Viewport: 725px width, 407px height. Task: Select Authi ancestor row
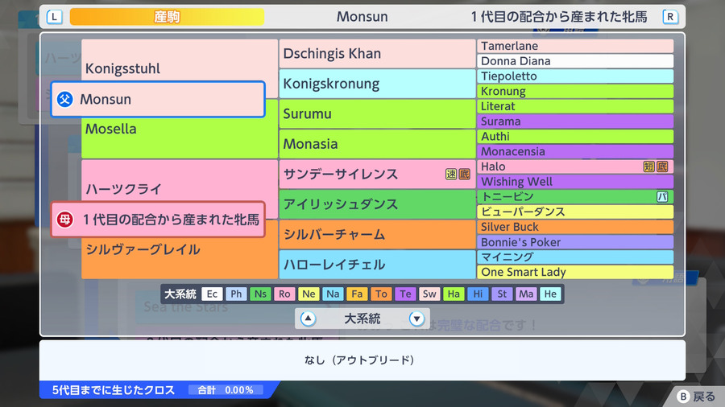pyautogui.click(x=575, y=137)
